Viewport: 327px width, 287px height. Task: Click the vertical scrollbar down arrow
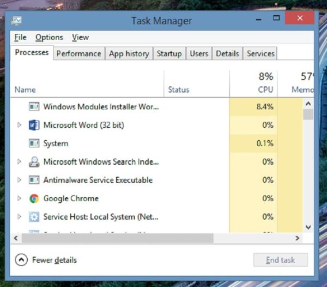tap(308, 227)
